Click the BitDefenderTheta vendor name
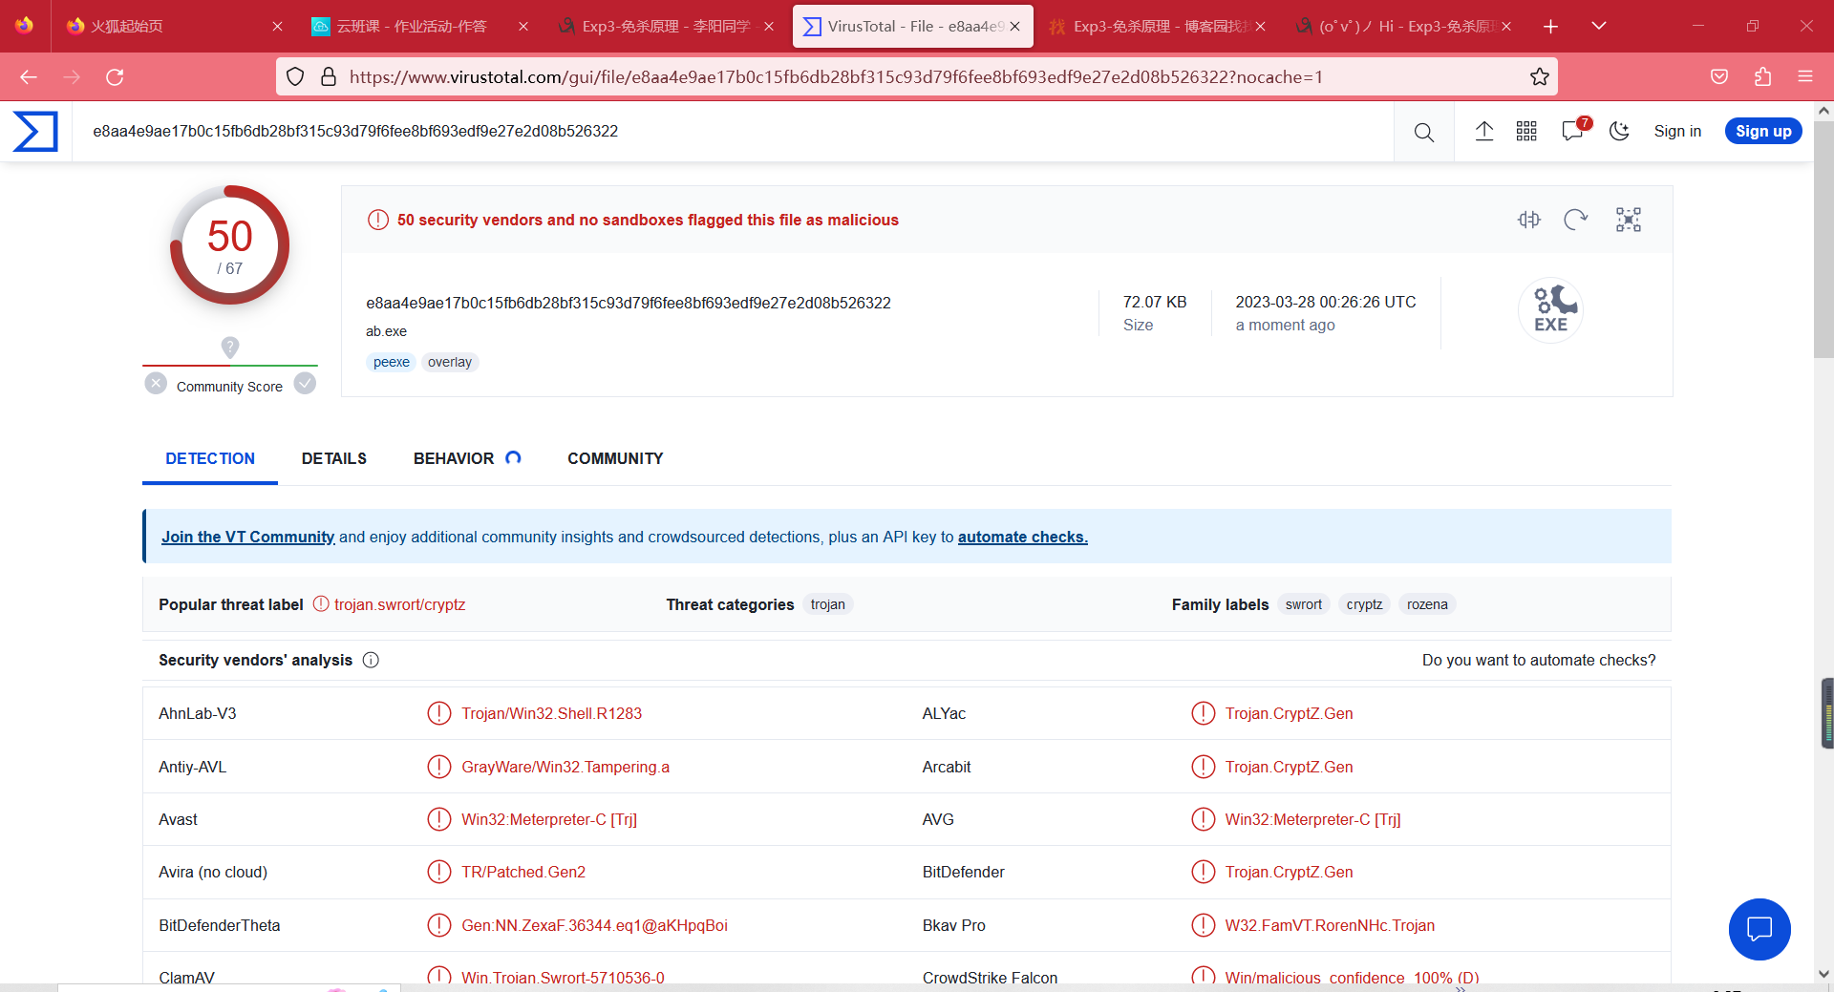 [220, 925]
